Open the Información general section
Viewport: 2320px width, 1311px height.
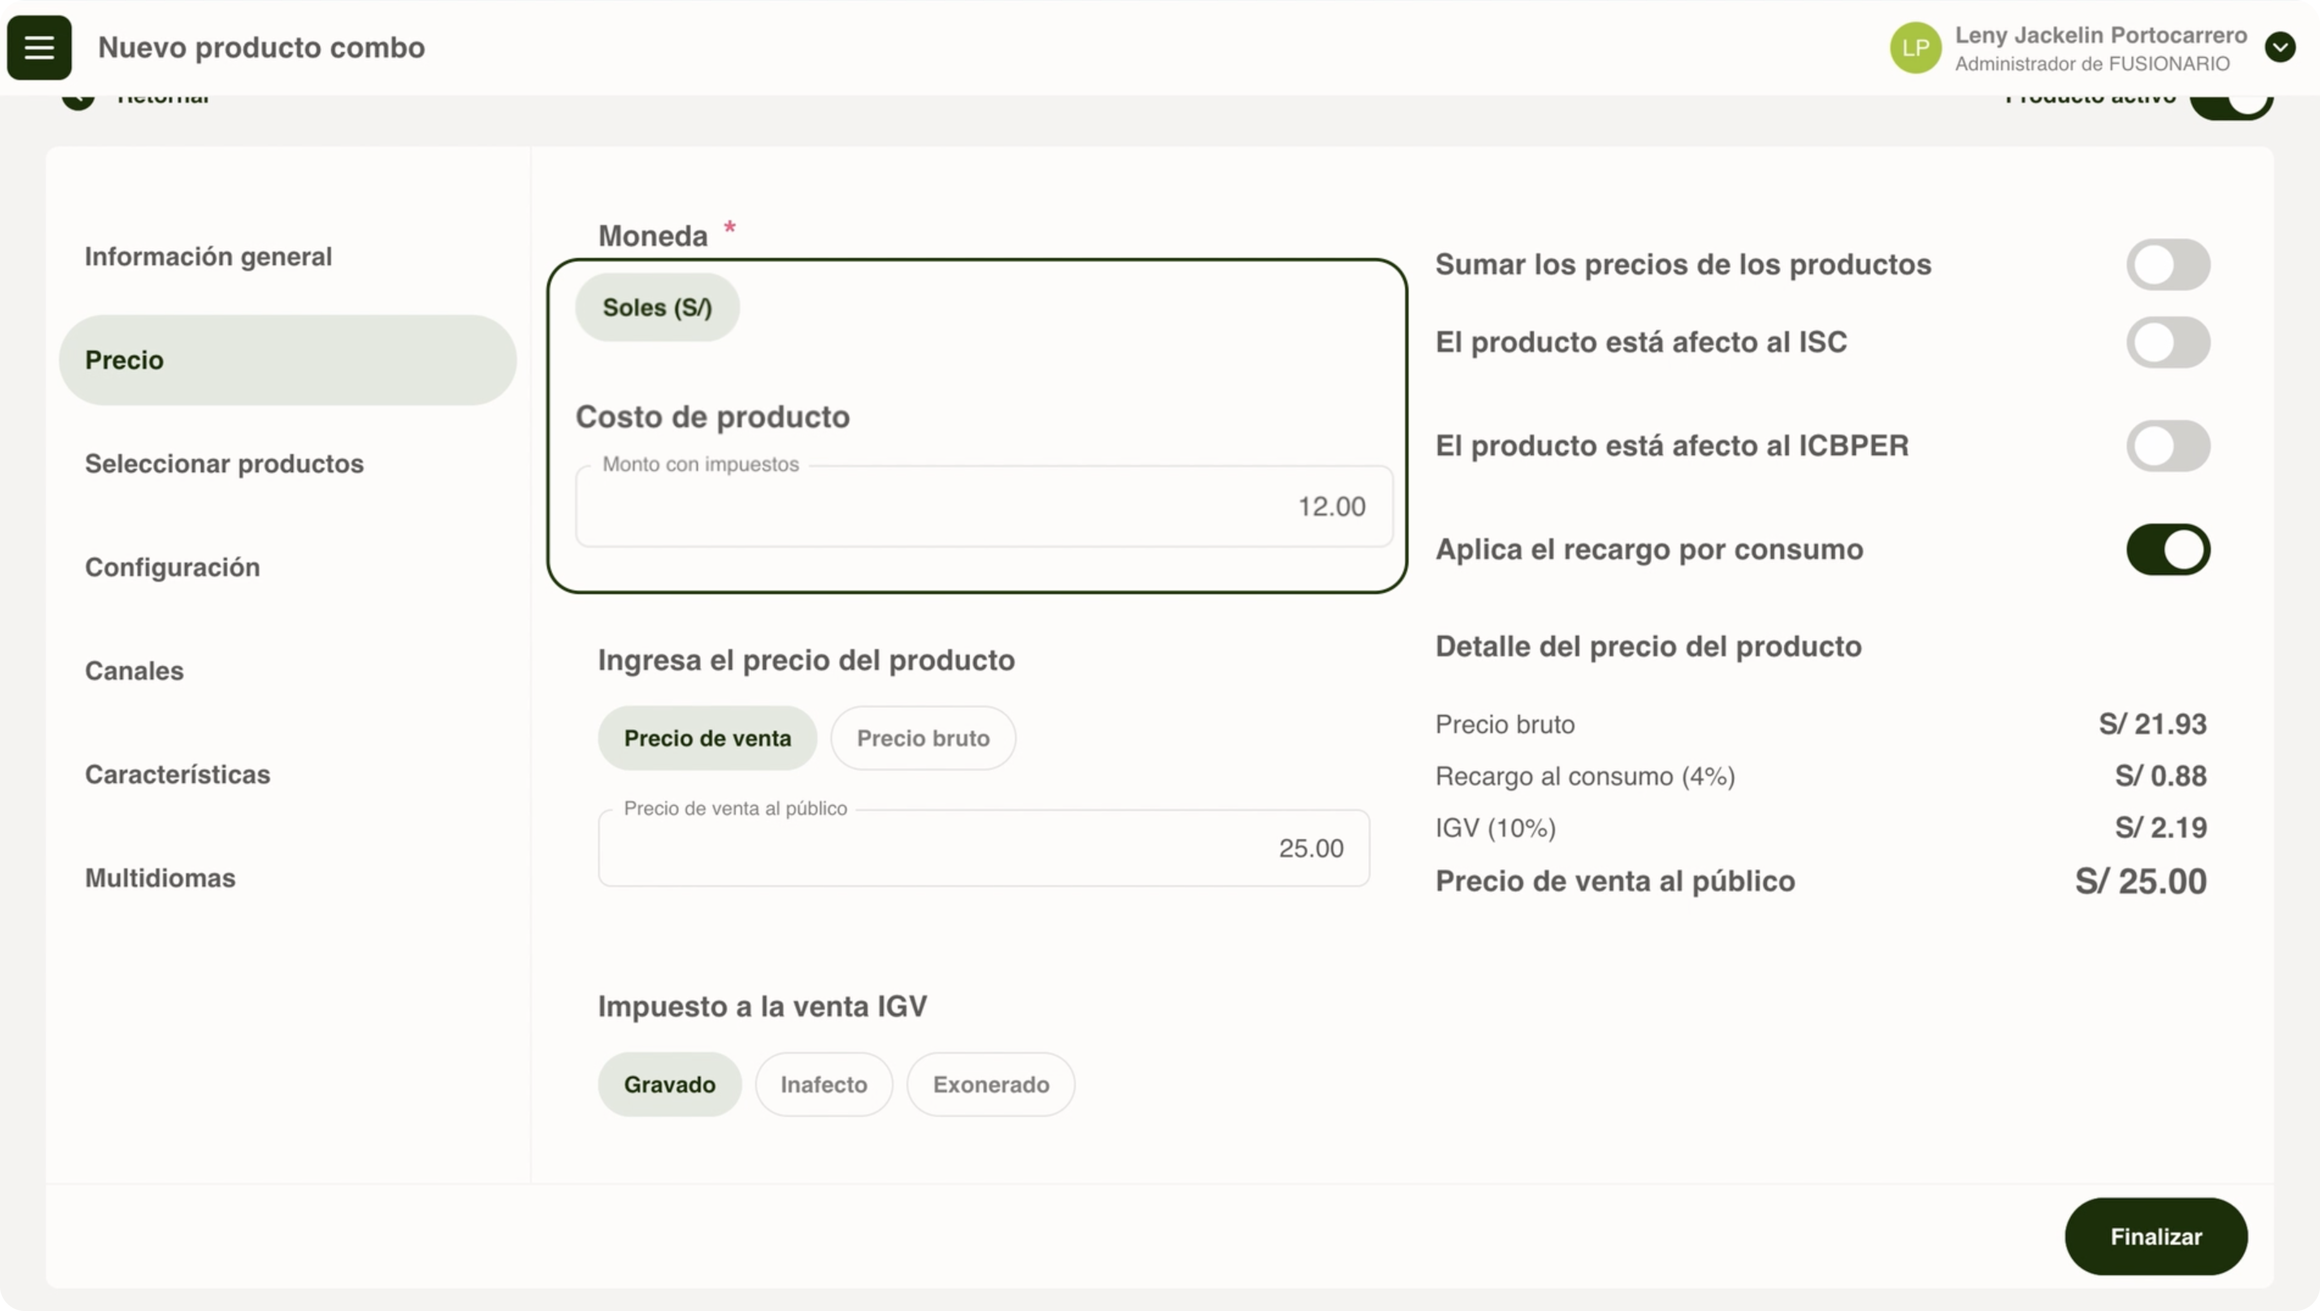pos(208,256)
